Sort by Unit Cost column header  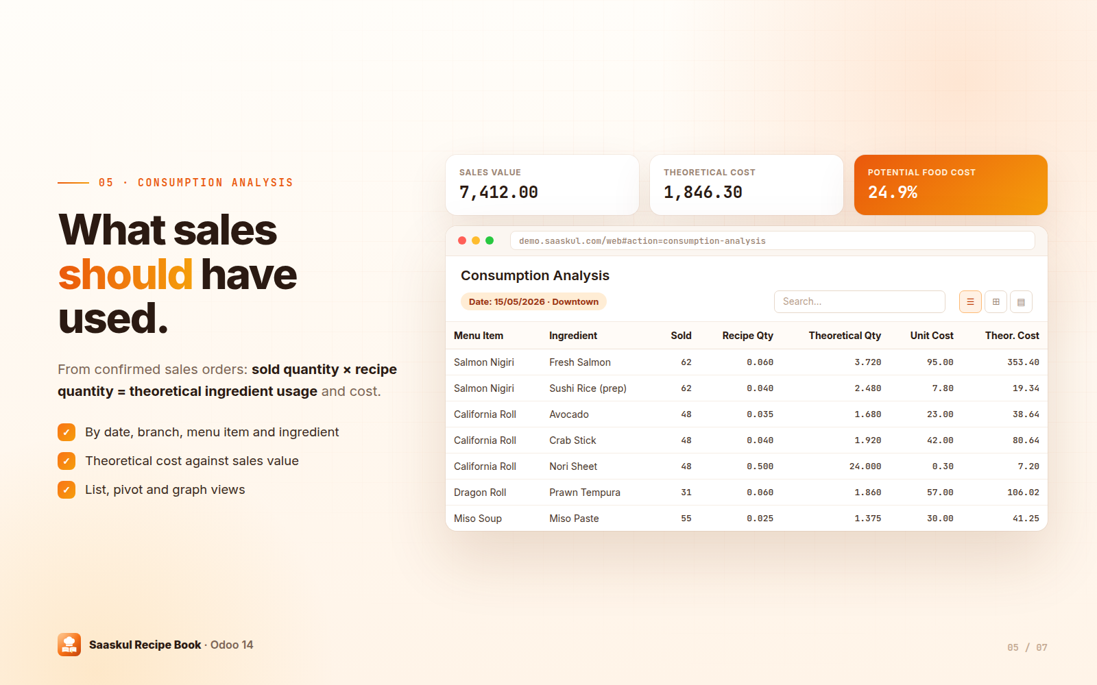click(x=932, y=336)
